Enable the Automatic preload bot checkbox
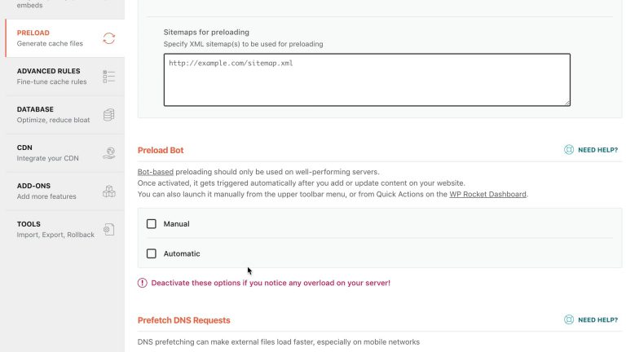The image size is (626, 352). pos(152,253)
